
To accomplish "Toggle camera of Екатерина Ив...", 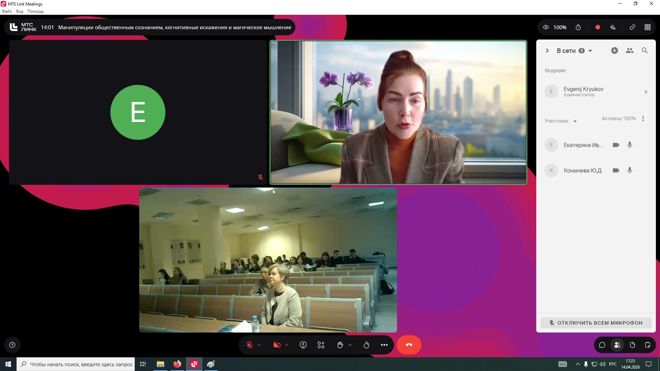I will pos(616,145).
